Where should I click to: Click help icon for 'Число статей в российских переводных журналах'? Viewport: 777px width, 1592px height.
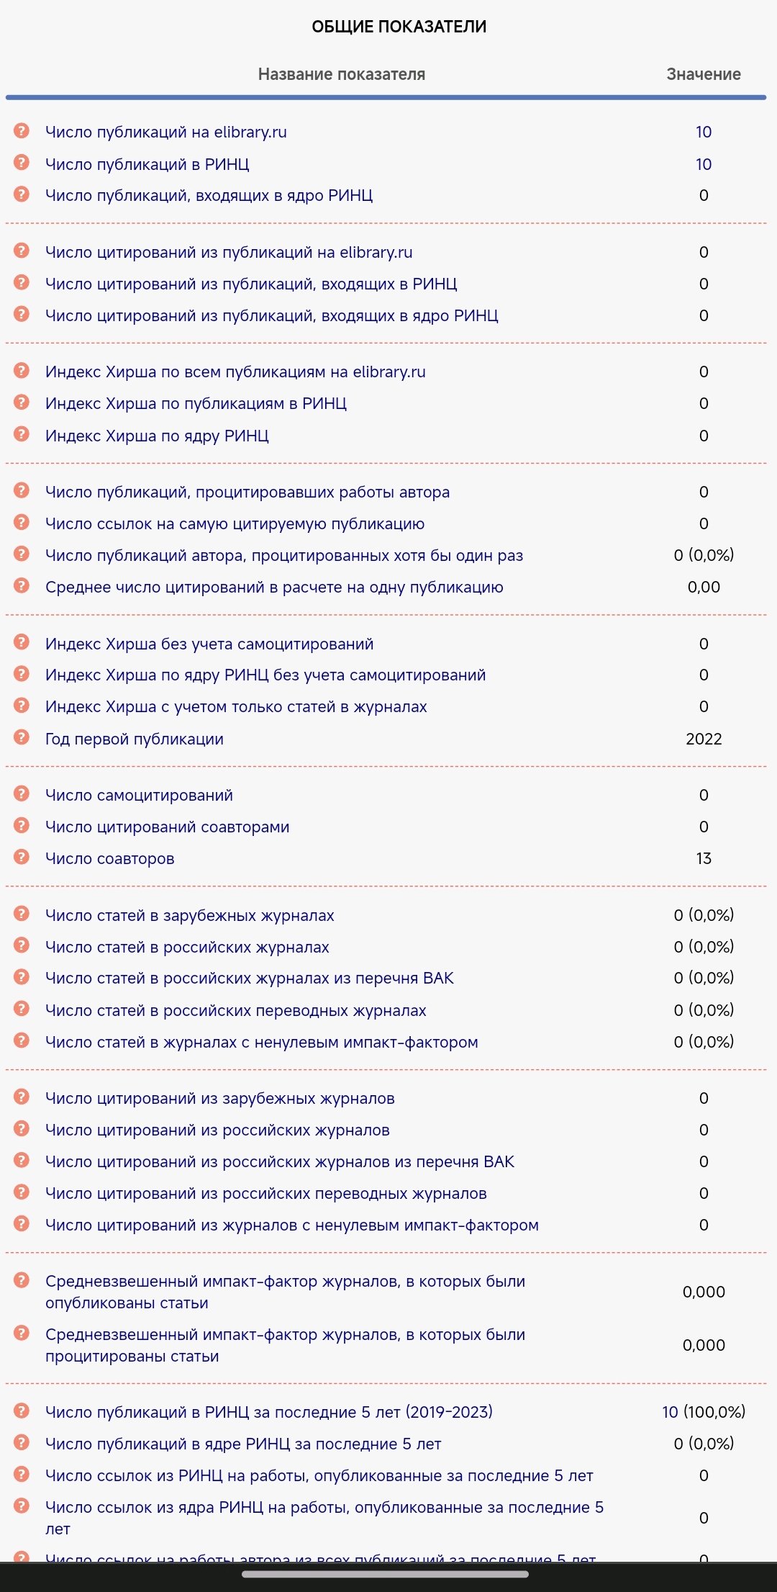[x=22, y=1009]
